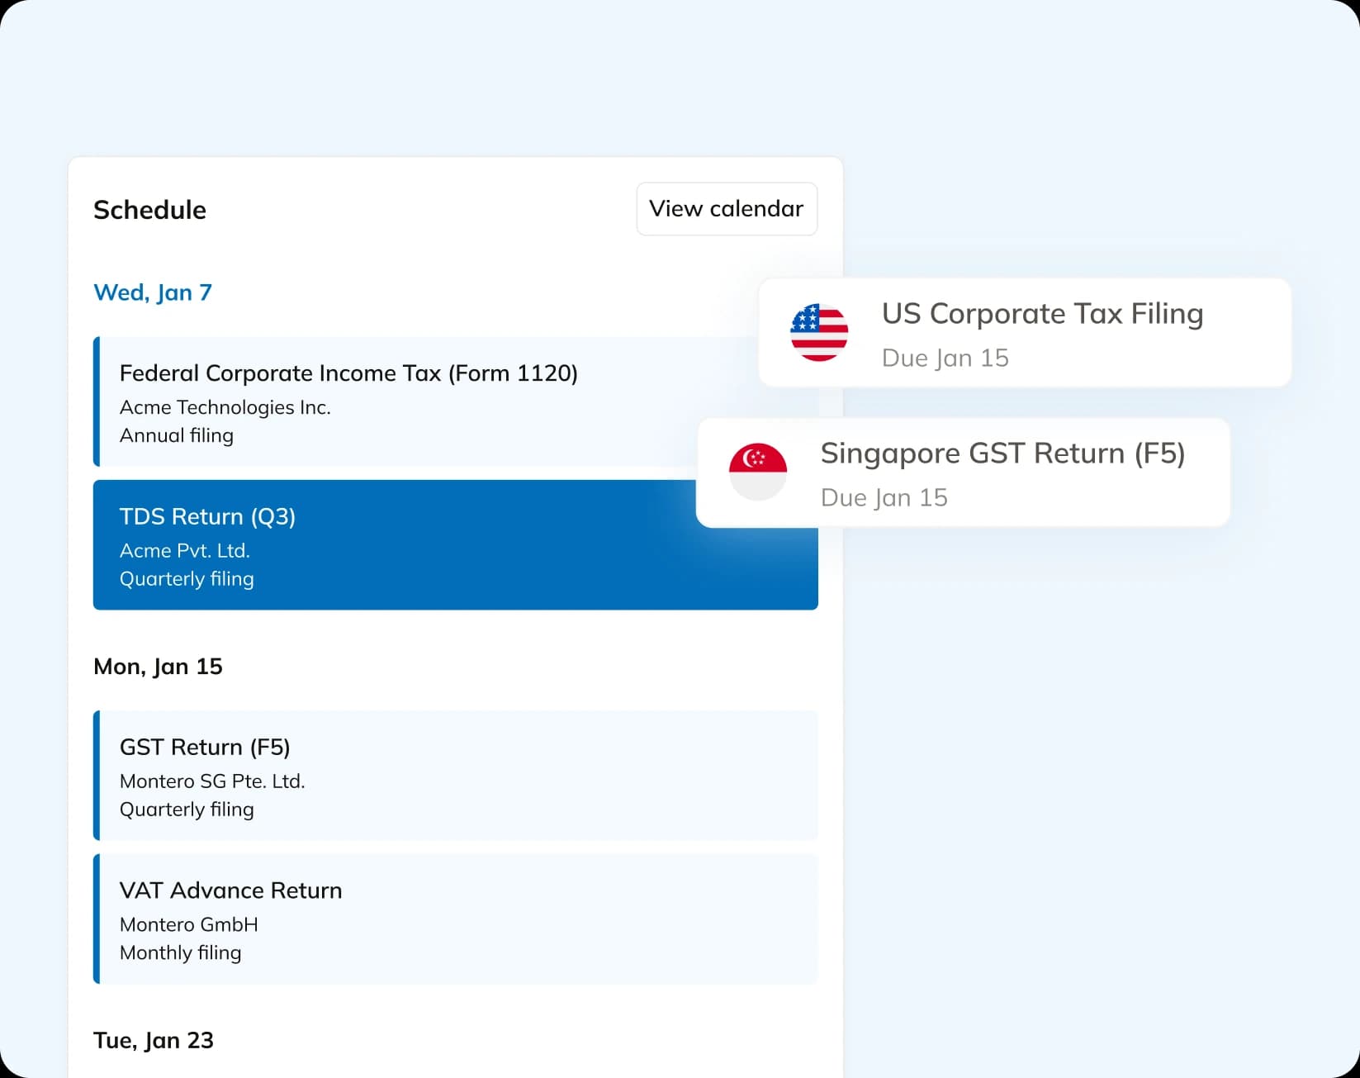
Task: Click Quarterly filing under Acme Pvt. Ltd.
Action: click(187, 578)
